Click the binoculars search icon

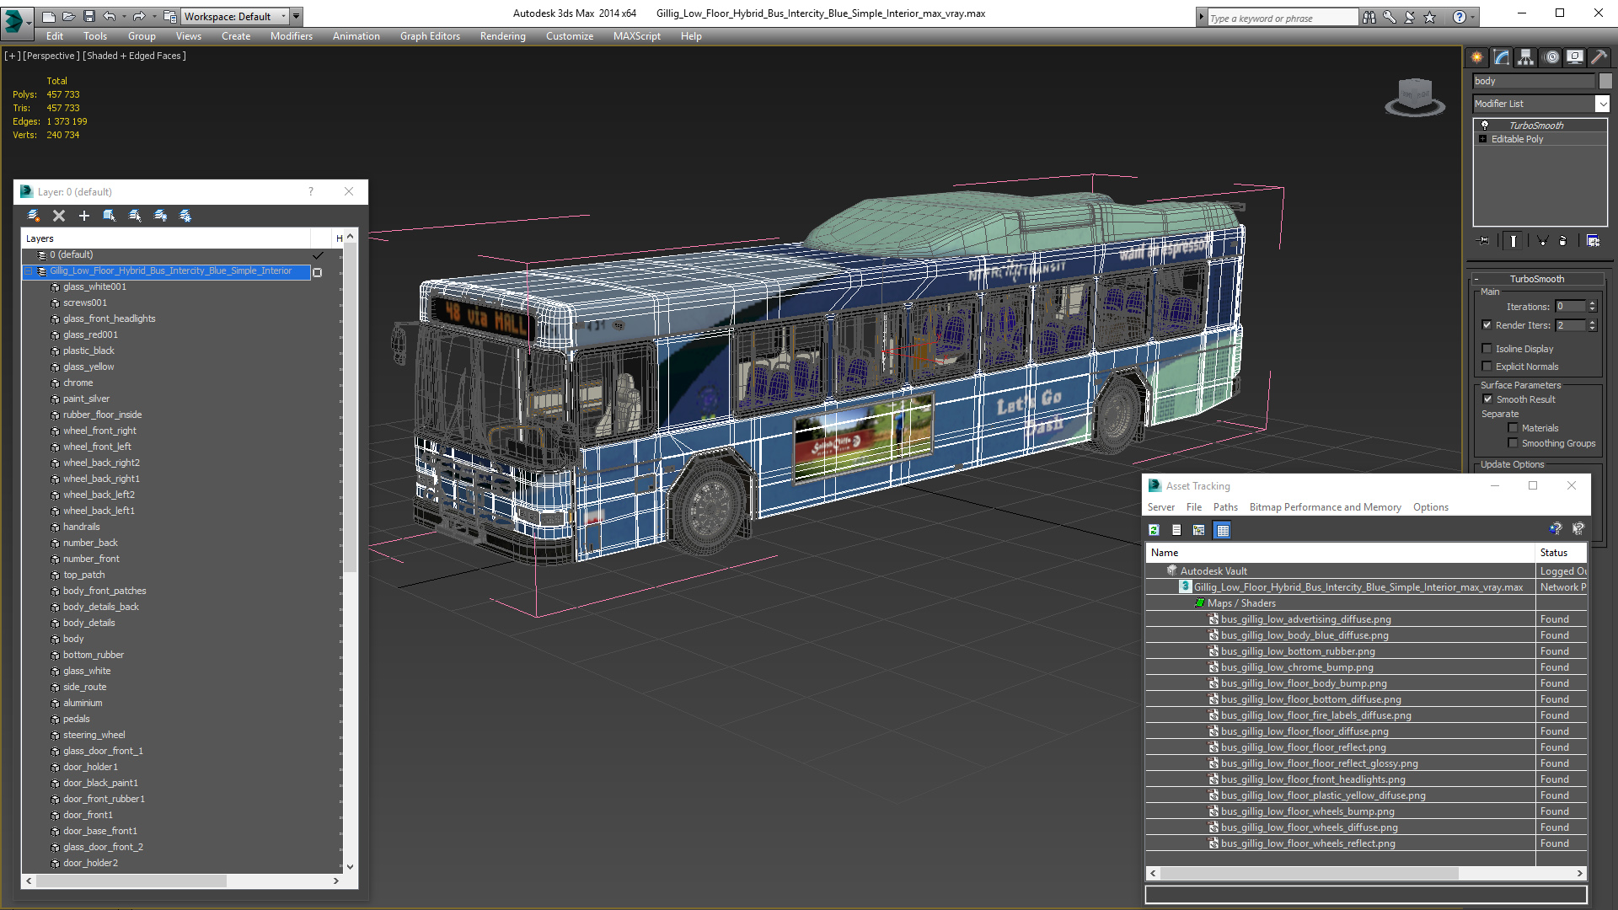(x=1369, y=17)
